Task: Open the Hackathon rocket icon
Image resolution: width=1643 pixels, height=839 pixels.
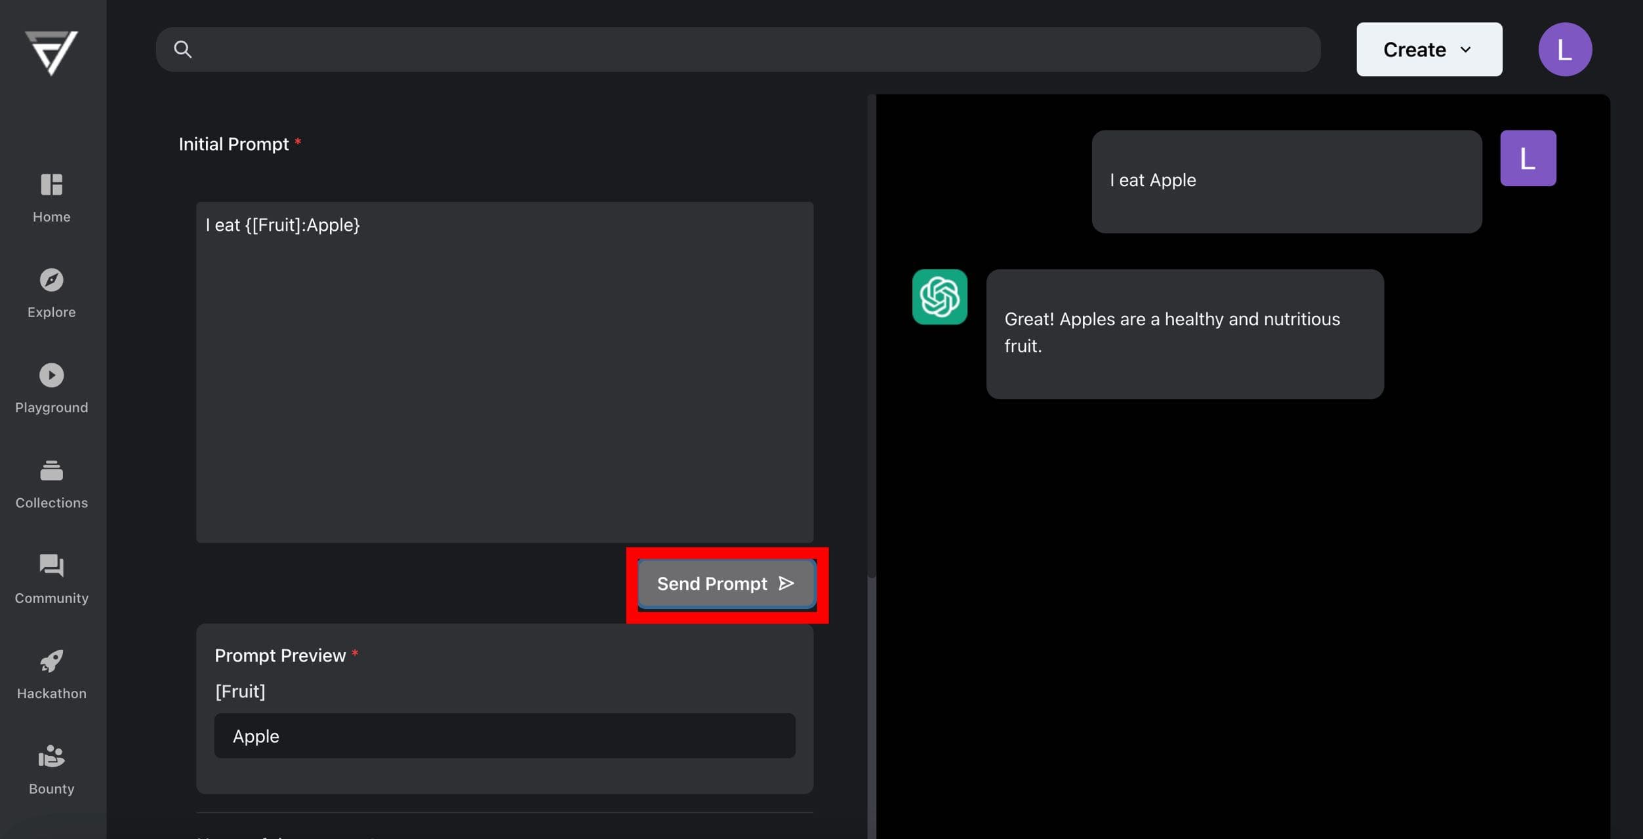Action: pos(51,661)
